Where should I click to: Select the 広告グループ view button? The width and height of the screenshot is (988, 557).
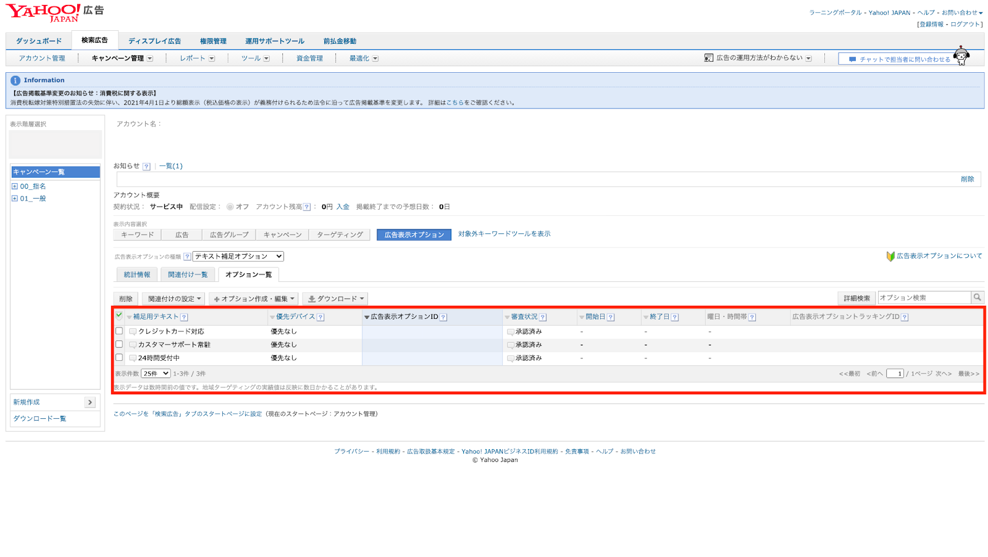tap(229, 235)
